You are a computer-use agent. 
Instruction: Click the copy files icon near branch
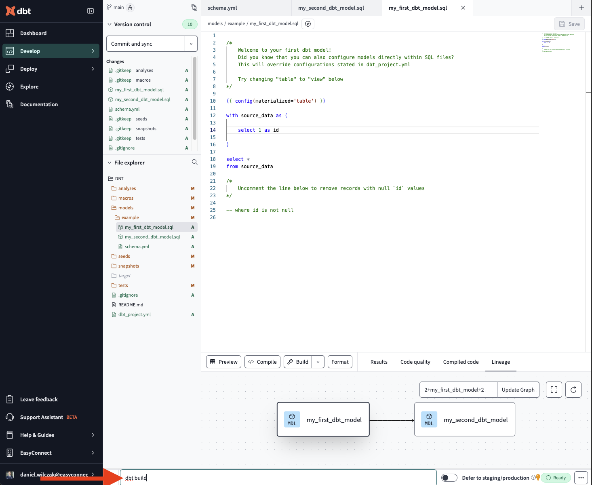194,7
